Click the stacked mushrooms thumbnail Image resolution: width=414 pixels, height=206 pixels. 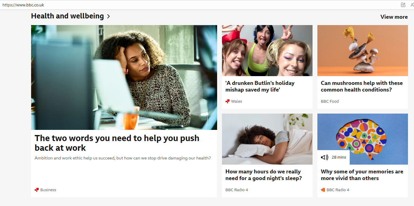pyautogui.click(x=362, y=50)
